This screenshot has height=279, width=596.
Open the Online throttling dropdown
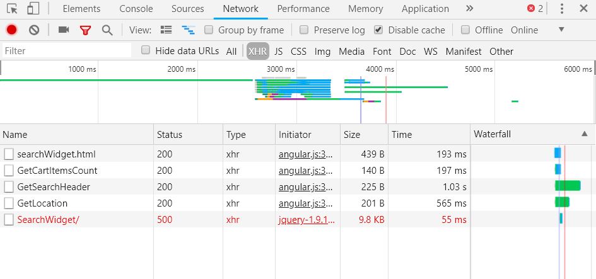pyautogui.click(x=561, y=30)
